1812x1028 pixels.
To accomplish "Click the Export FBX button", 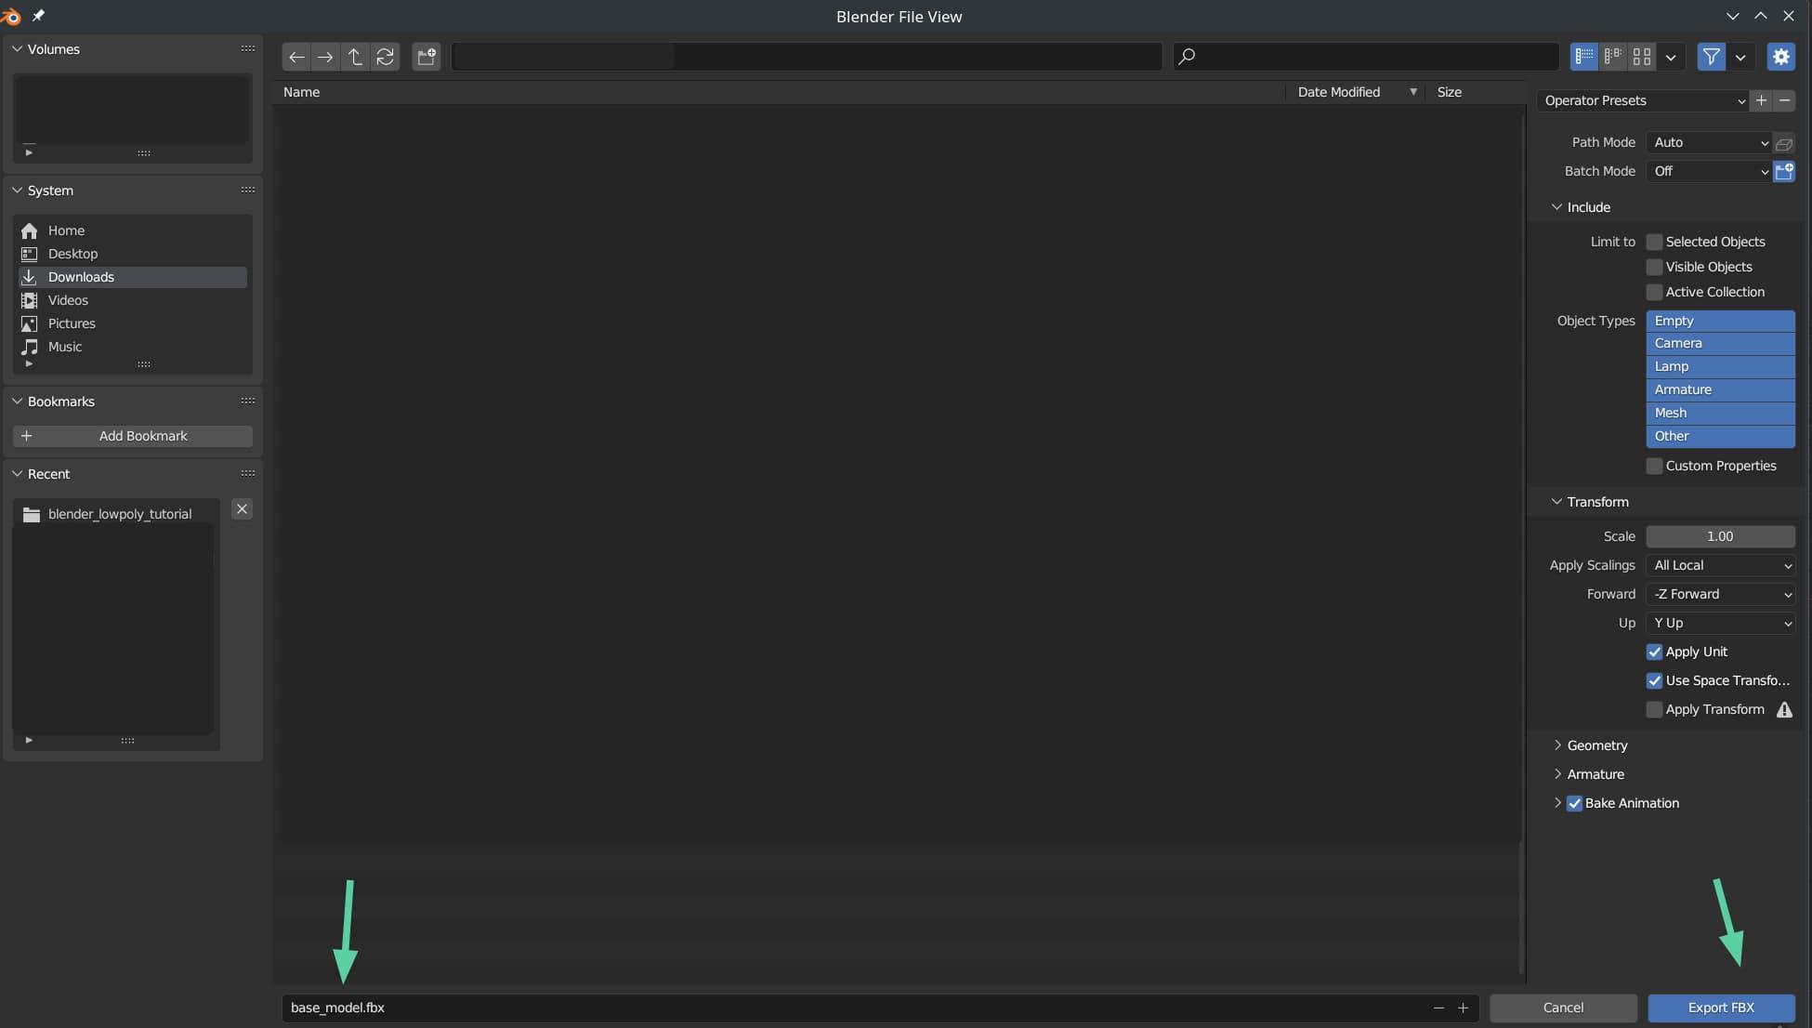I will pyautogui.click(x=1721, y=1008).
